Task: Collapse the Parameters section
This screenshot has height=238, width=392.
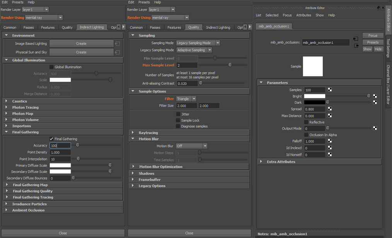Action: point(261,83)
